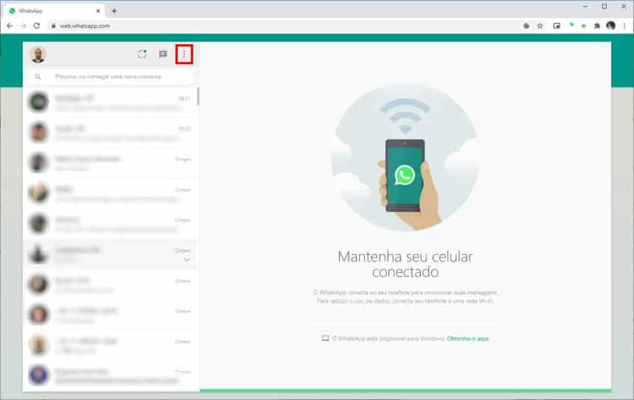Go back with the browser back arrow

(10, 26)
